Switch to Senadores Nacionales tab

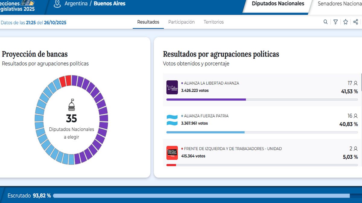pyautogui.click(x=339, y=4)
